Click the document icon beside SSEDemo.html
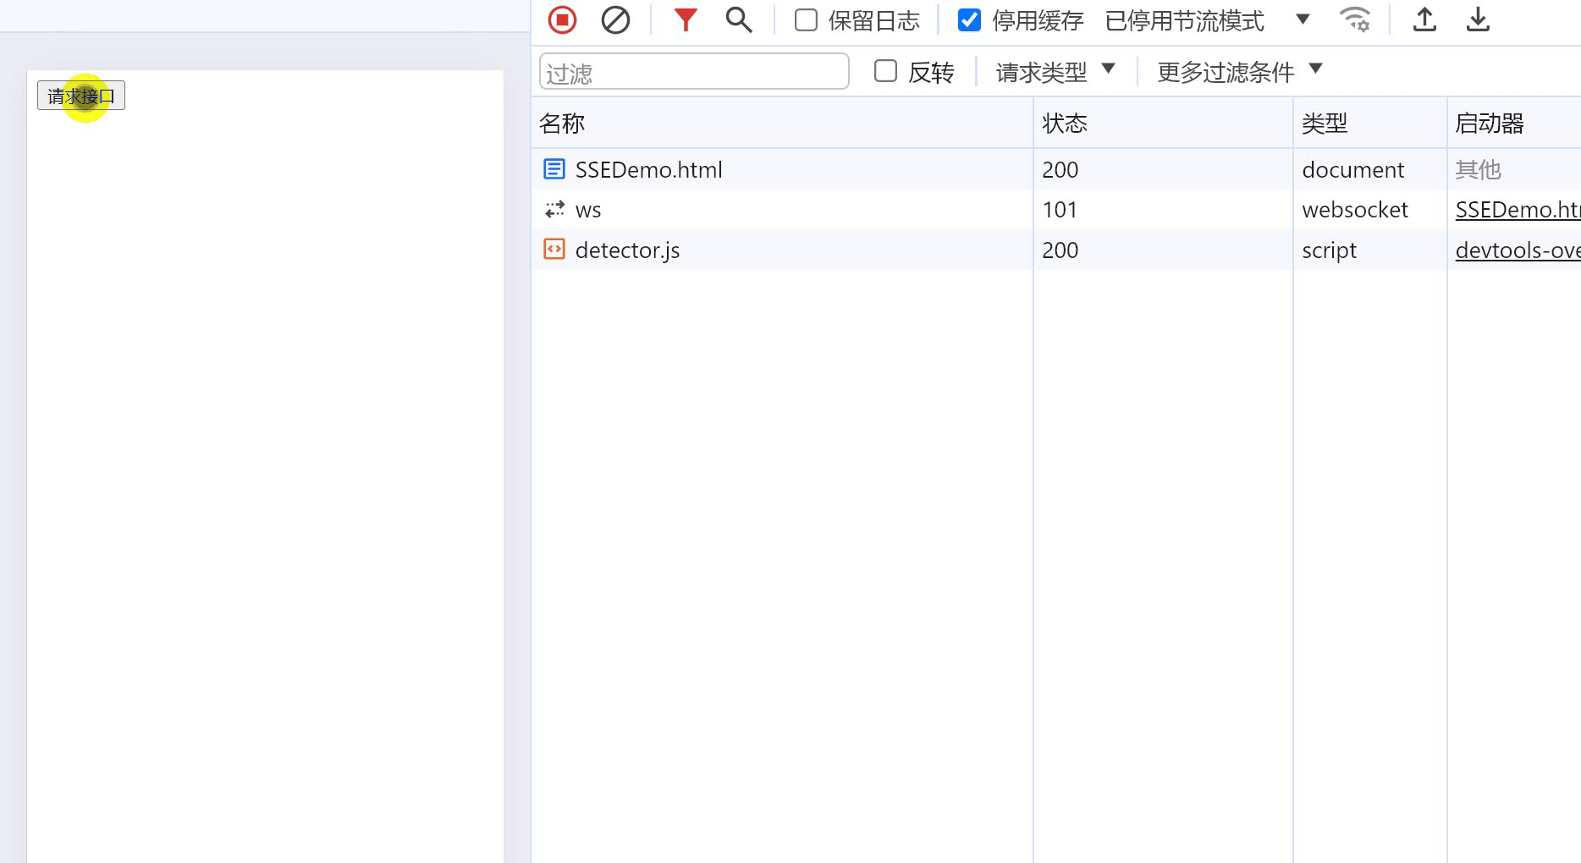The height and width of the screenshot is (863, 1581). 554,169
